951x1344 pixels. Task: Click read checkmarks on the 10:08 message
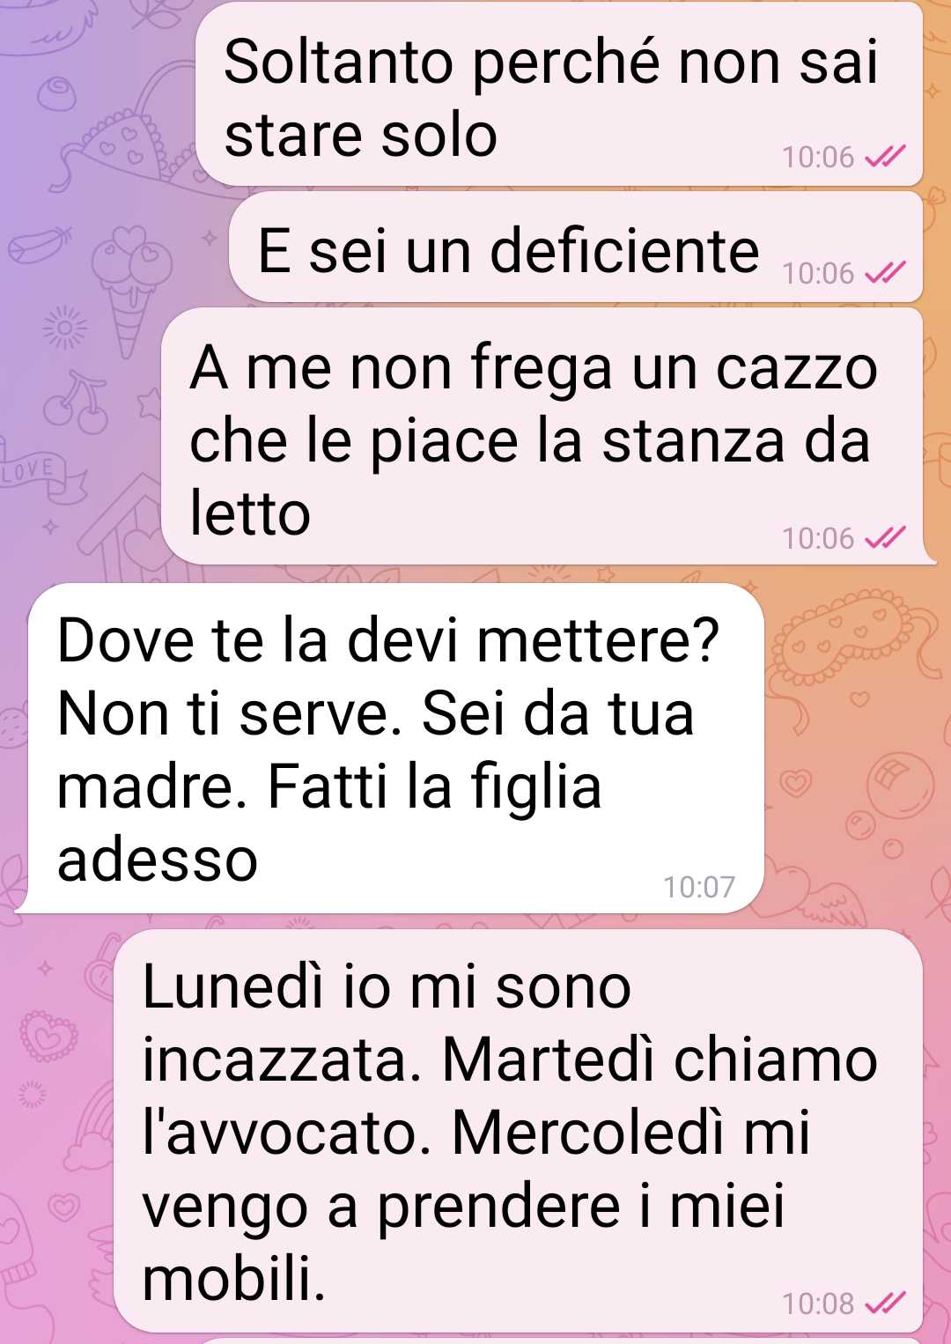(x=885, y=1303)
